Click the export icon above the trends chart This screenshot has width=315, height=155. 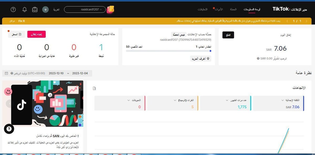pos(94,88)
